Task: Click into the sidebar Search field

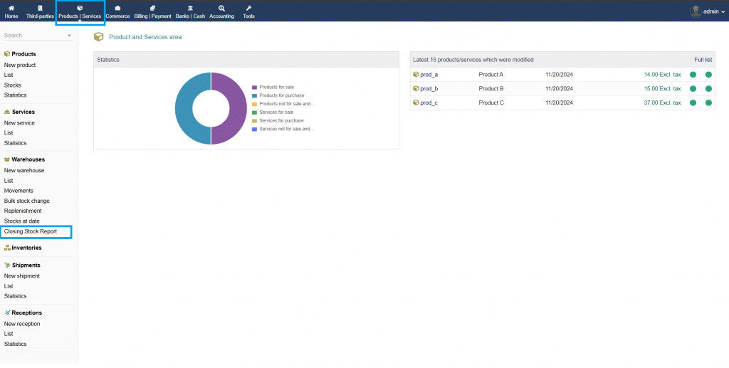Action: [32, 35]
